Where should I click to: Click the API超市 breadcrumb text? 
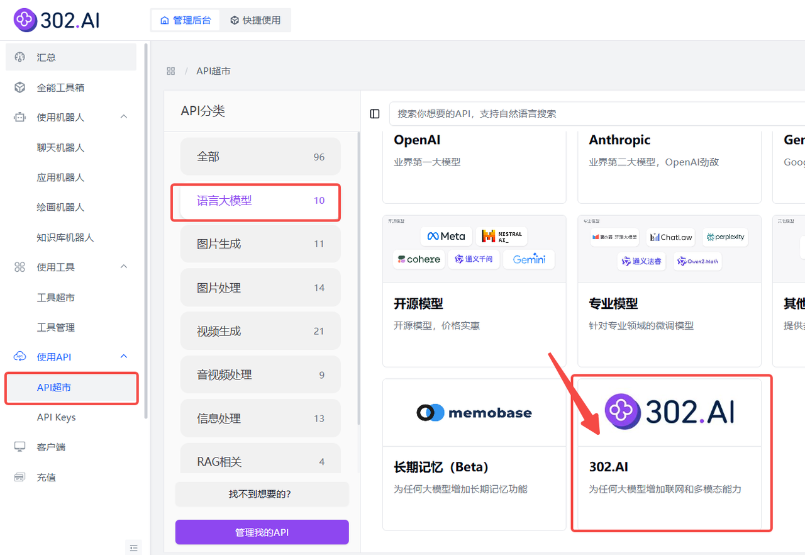[213, 71]
